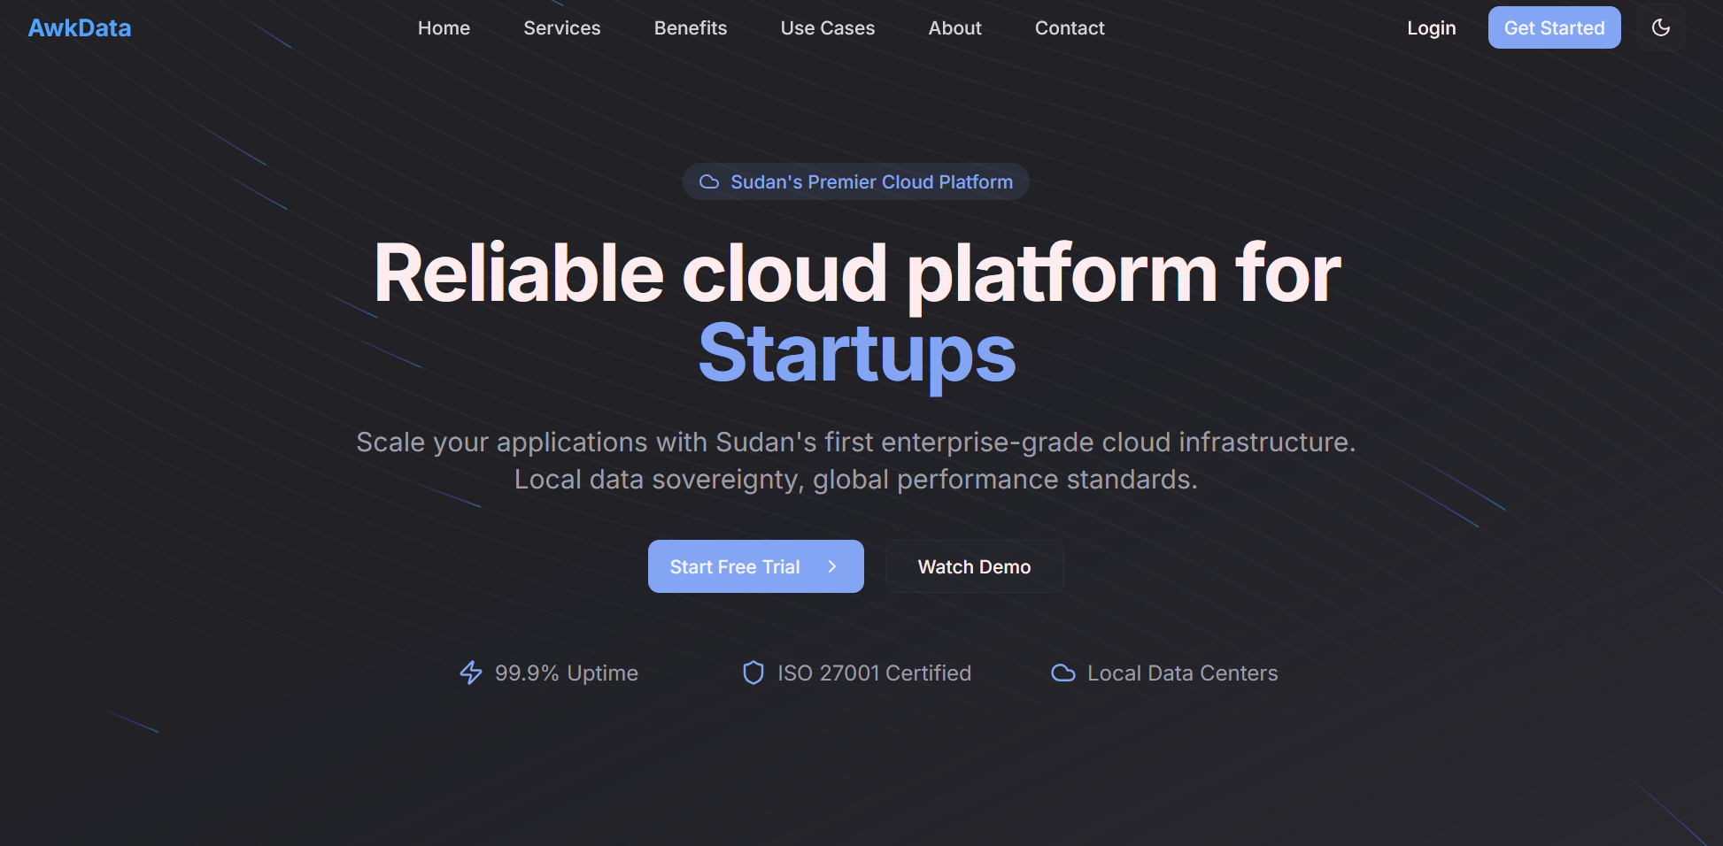
Task: Click the chevron arrow in Start Free Trial
Action: 832,566
